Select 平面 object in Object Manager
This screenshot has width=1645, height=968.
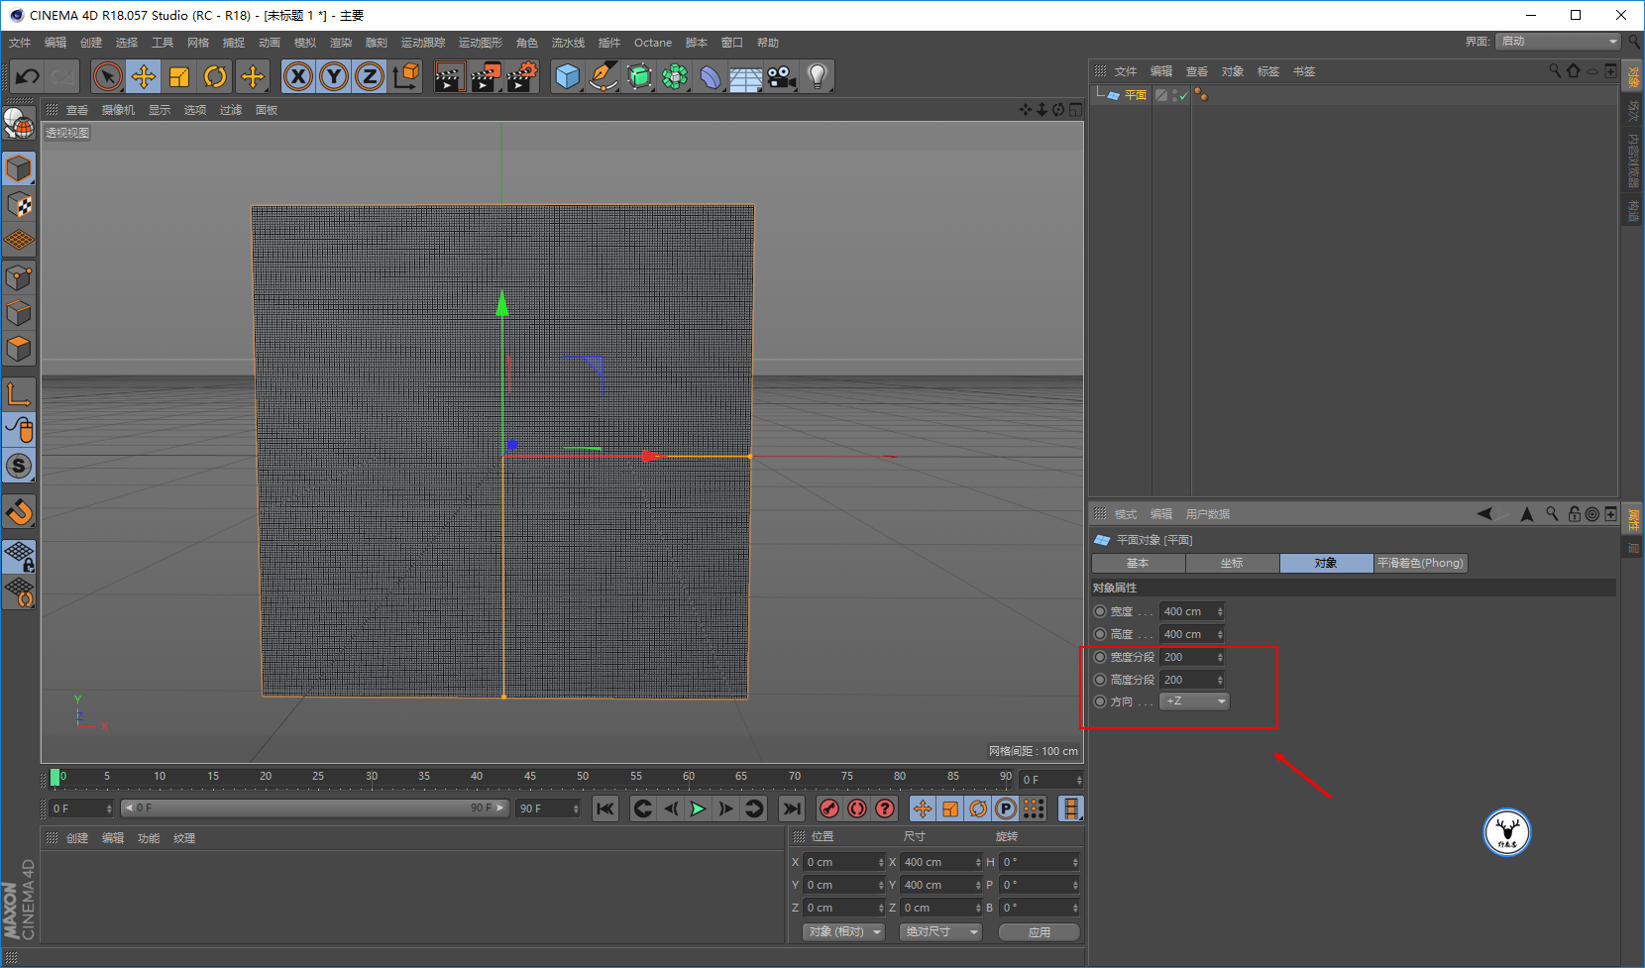(x=1136, y=95)
